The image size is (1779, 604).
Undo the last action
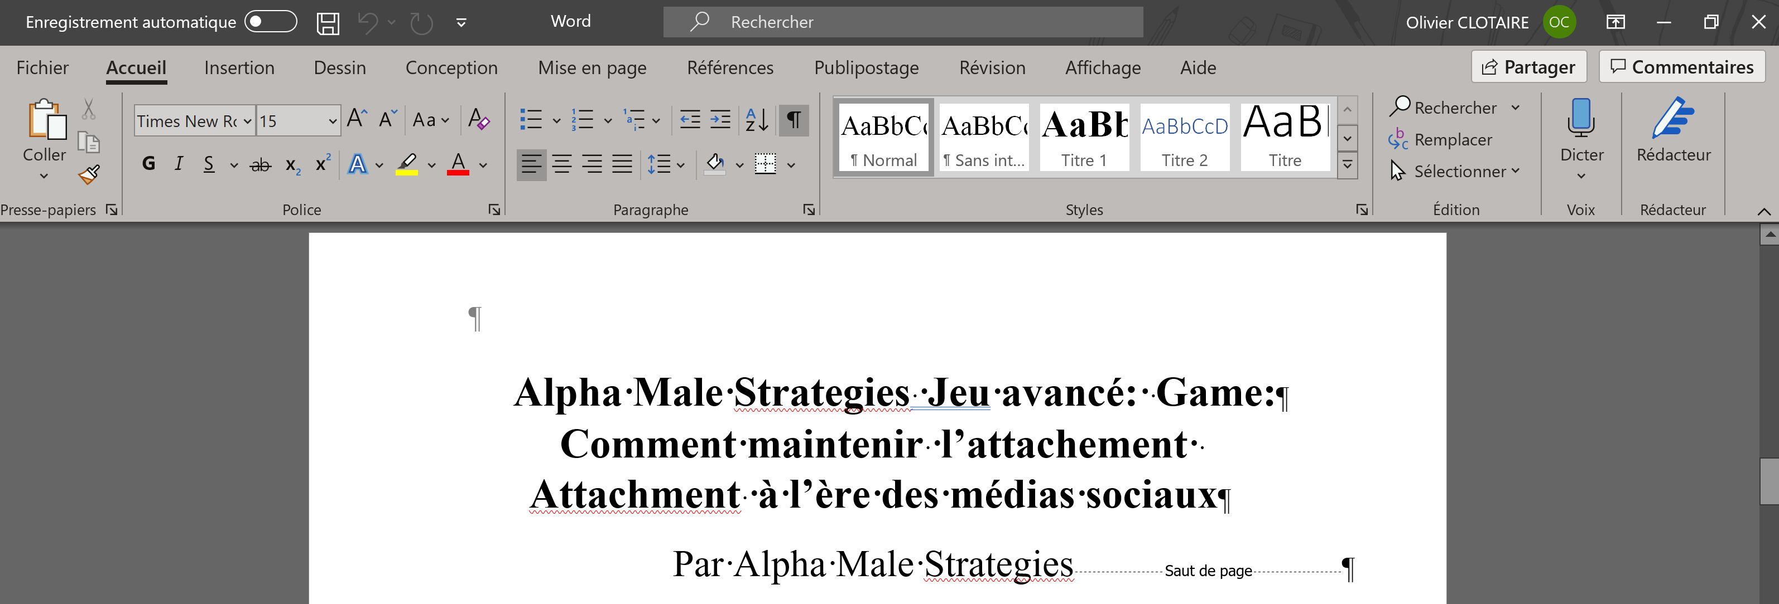pos(368,23)
